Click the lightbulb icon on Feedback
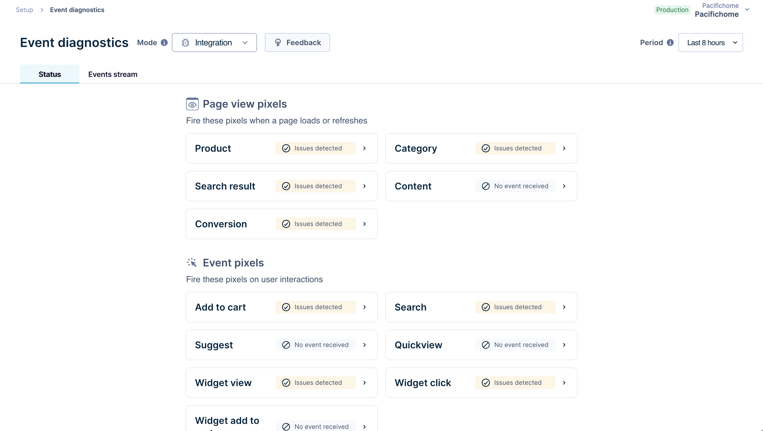 point(278,43)
